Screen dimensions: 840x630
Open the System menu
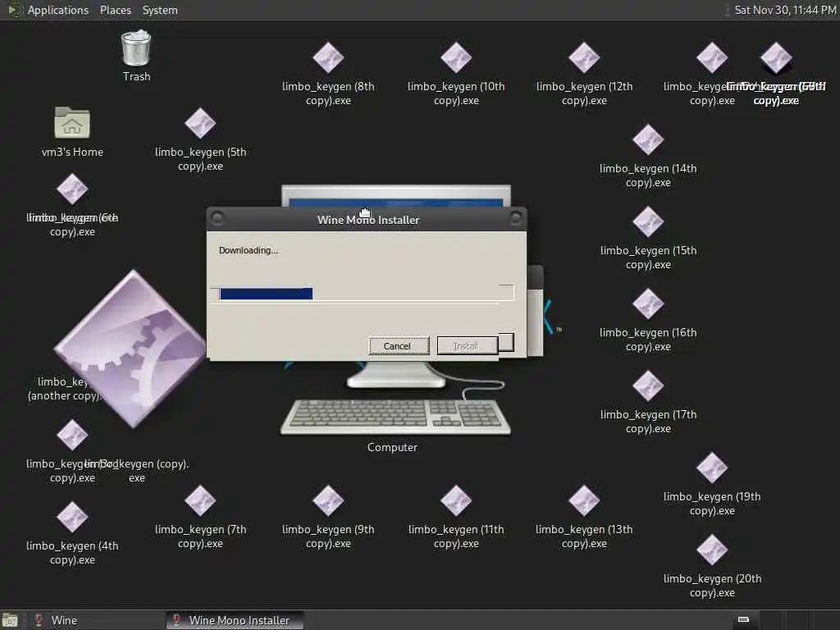click(160, 10)
